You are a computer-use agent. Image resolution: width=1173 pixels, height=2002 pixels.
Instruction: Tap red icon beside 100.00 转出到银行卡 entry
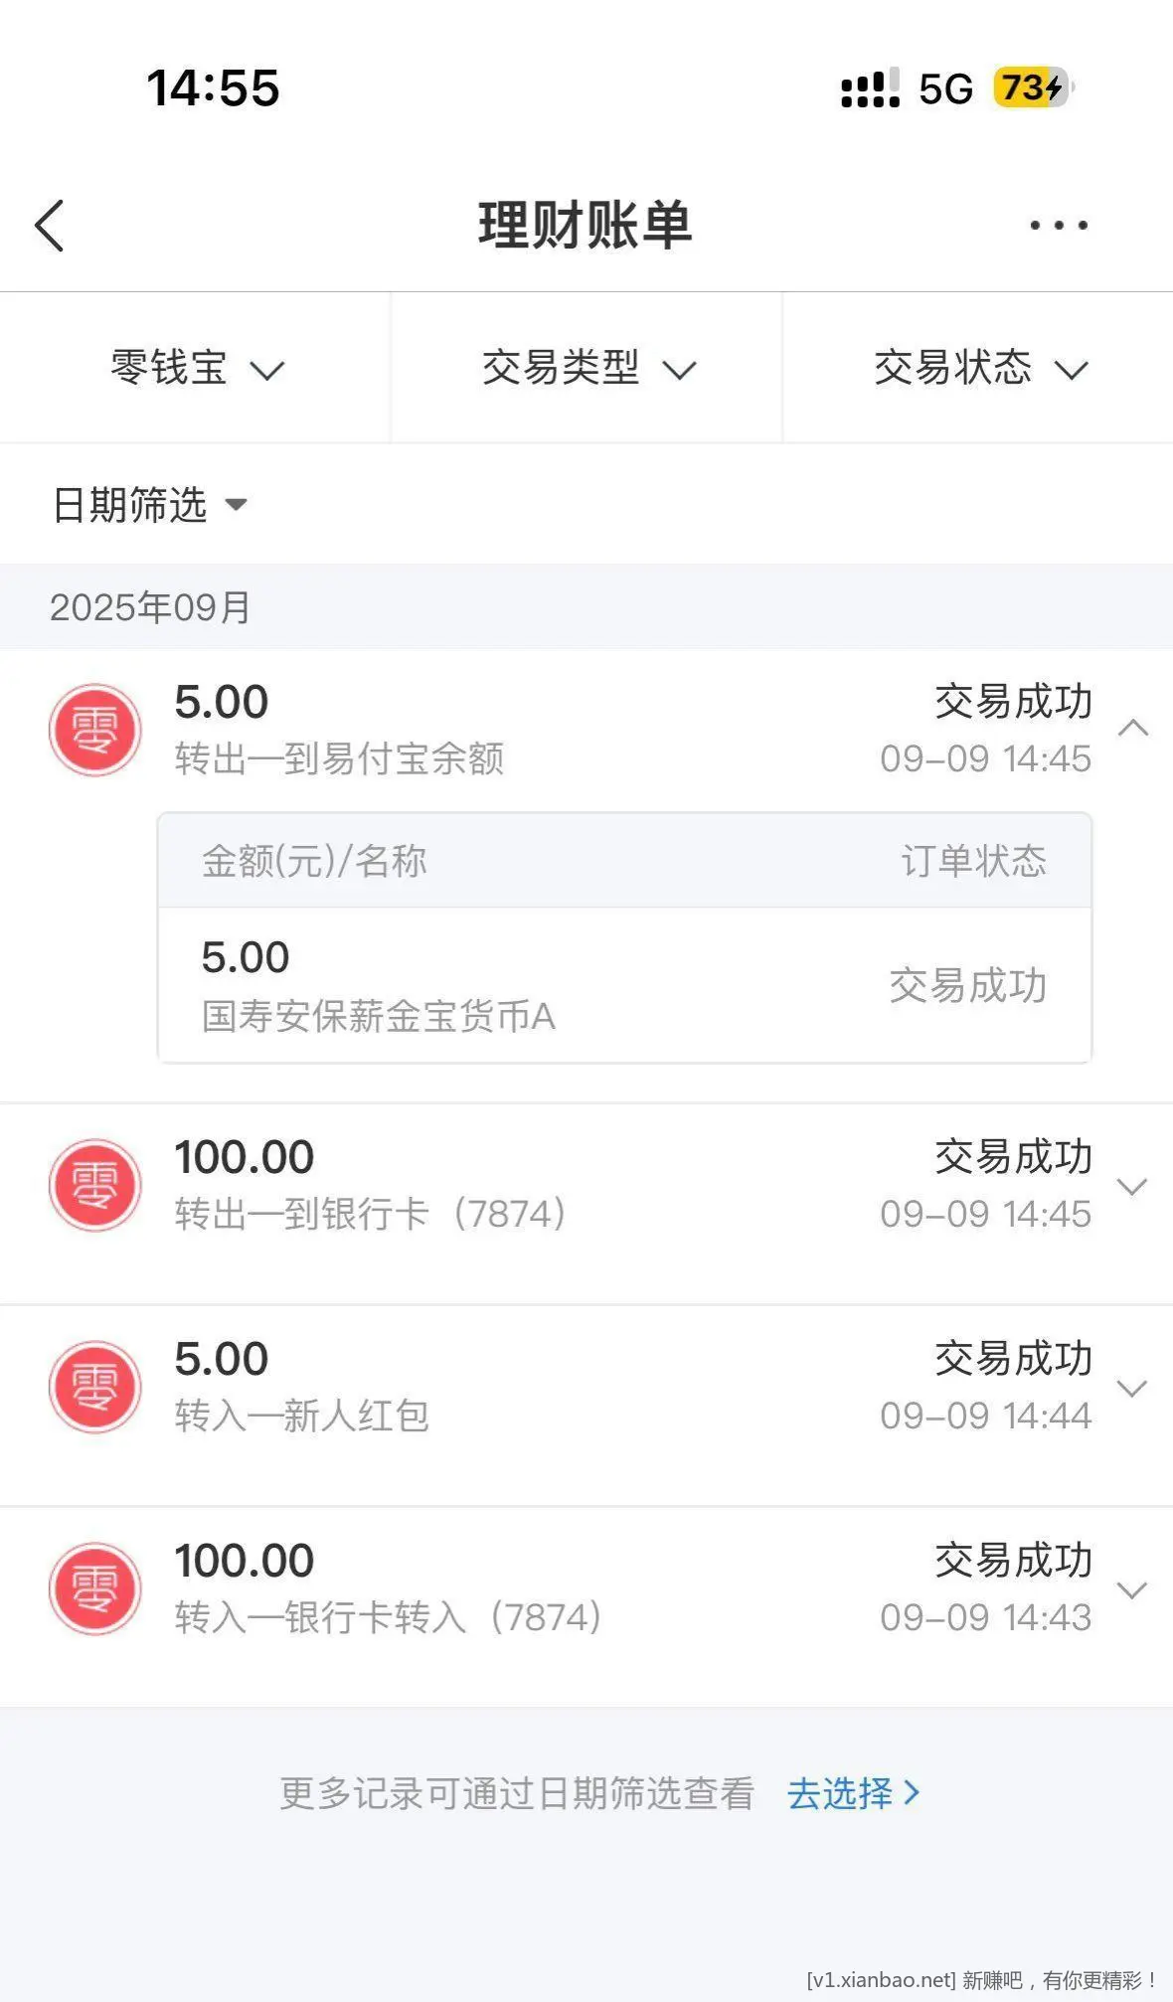[x=94, y=1185]
